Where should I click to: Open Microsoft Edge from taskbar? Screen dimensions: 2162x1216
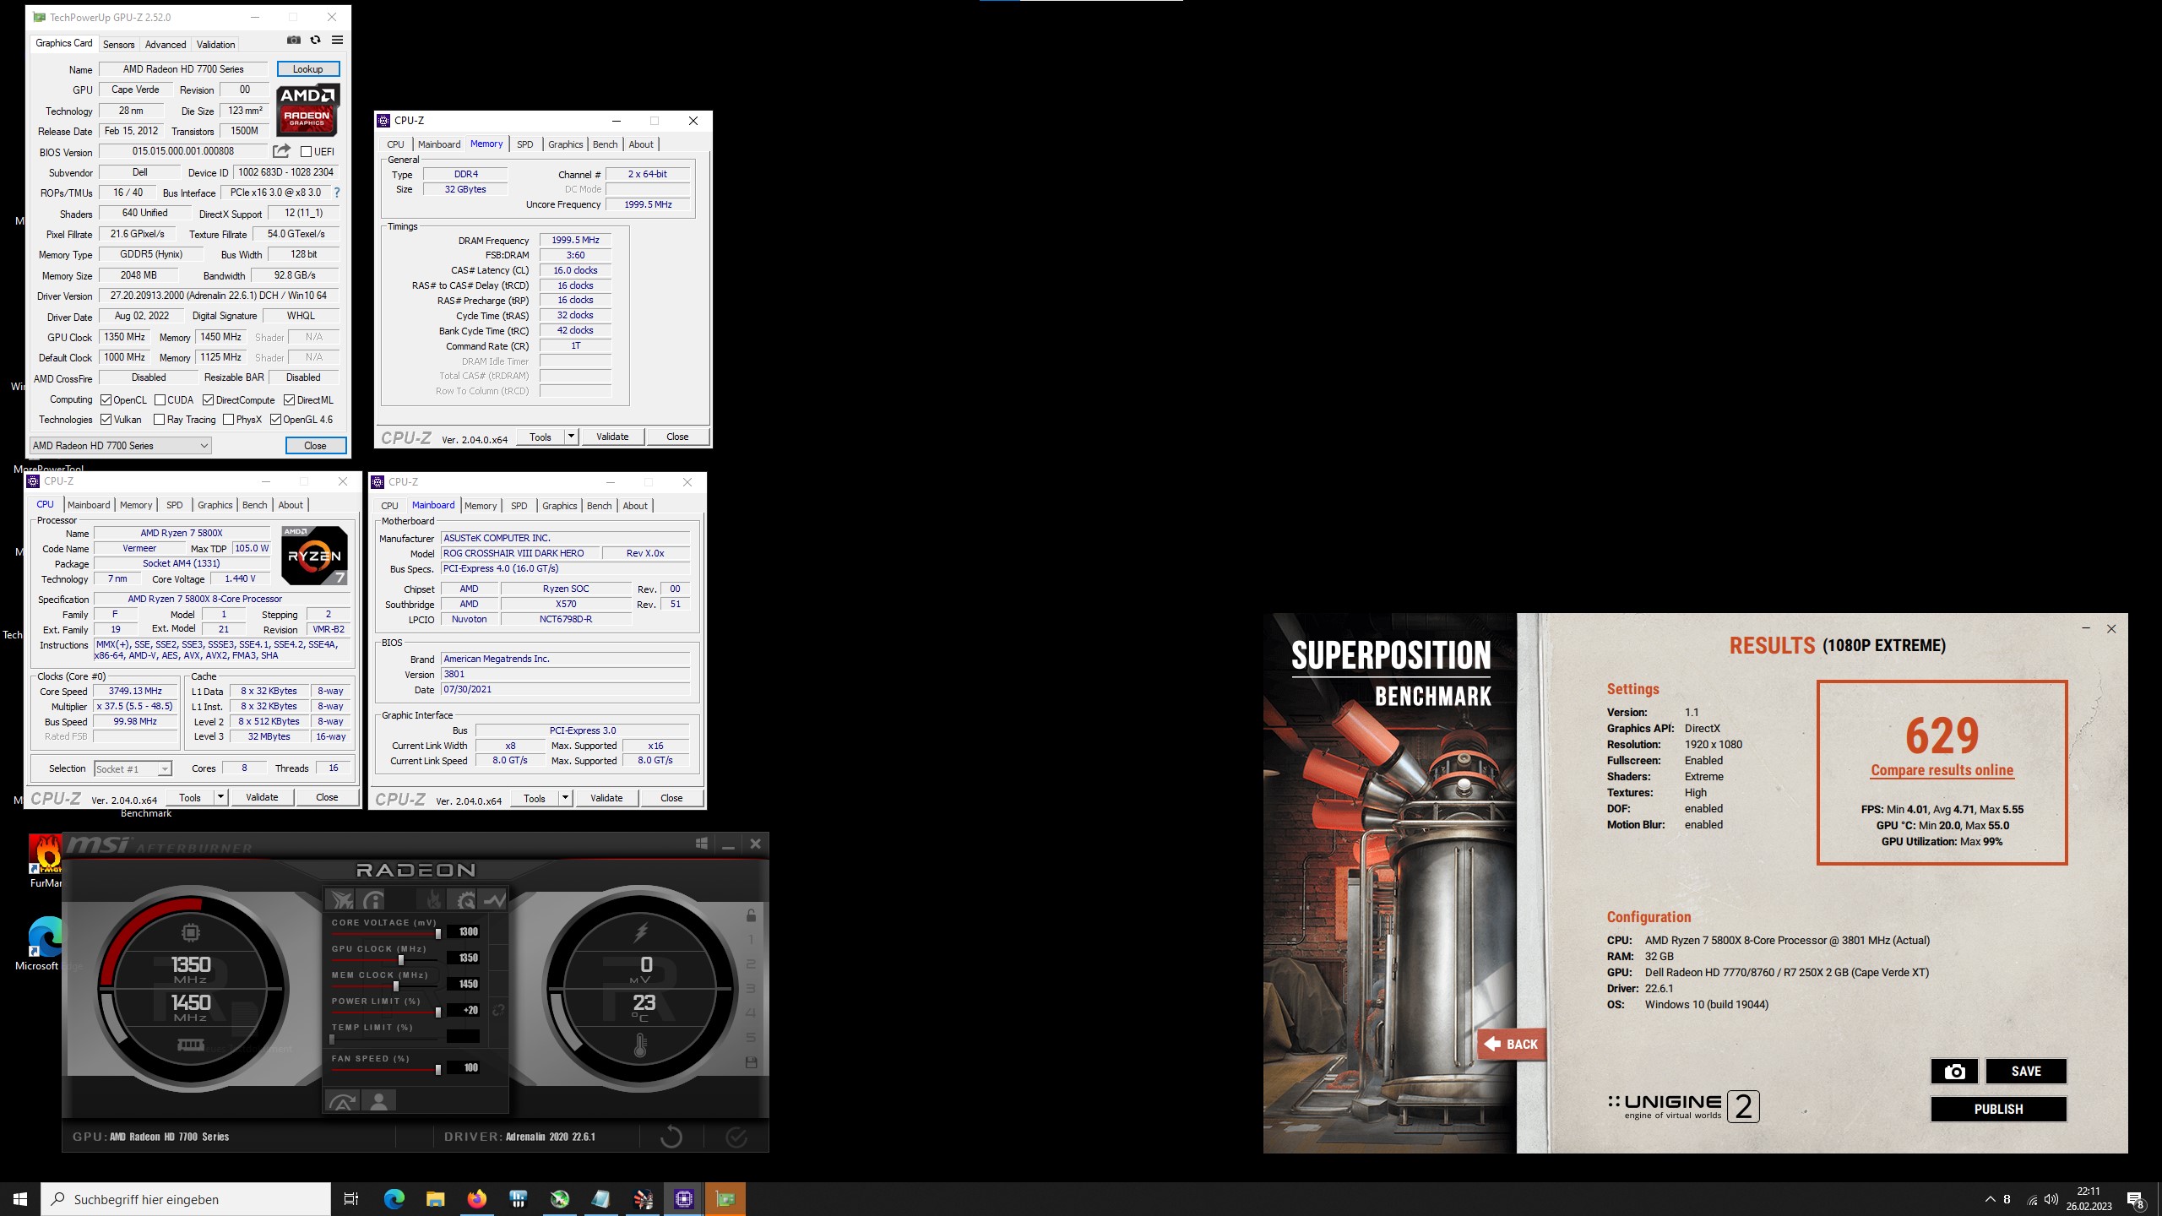(x=394, y=1198)
